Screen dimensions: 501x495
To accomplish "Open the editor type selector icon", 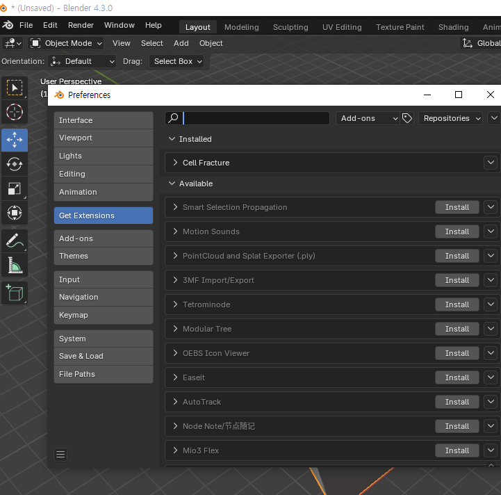I will (x=13, y=43).
